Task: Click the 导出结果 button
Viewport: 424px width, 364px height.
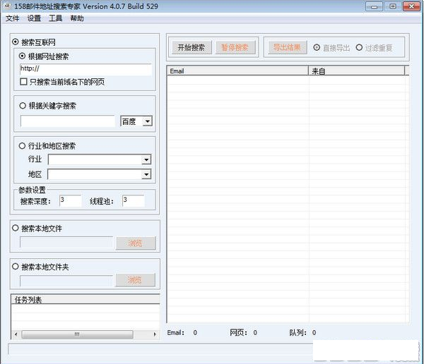Action: click(x=287, y=47)
